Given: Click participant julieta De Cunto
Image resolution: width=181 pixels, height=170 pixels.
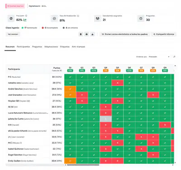Looking at the screenshot, I should click(x=24, y=119).
